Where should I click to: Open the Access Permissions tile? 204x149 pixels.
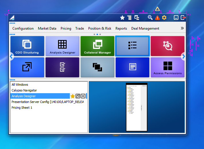[167, 67]
